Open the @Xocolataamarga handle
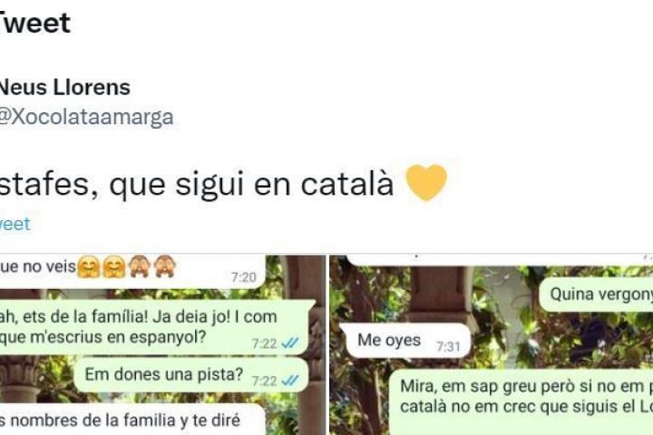The image size is (653, 435). (86, 117)
